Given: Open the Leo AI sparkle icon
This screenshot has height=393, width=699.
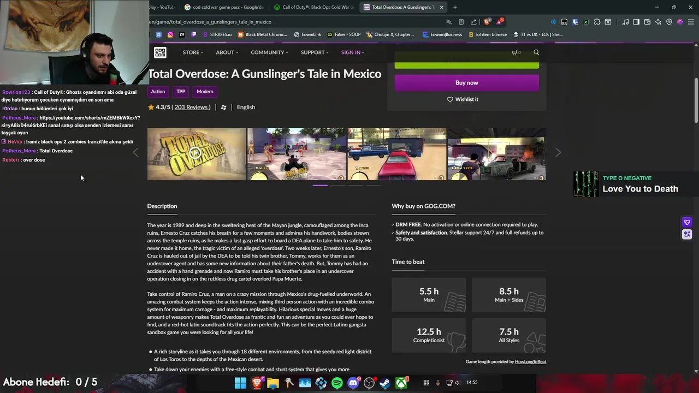Looking at the screenshot, I should tap(658, 22).
